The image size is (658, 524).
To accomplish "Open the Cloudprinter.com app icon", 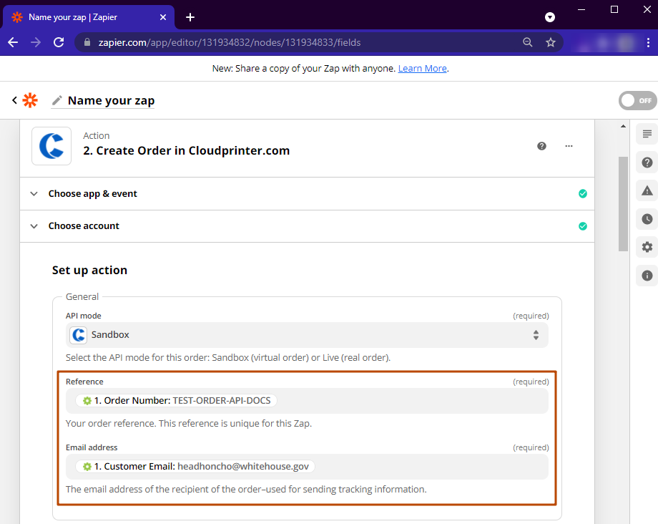I will [x=51, y=146].
